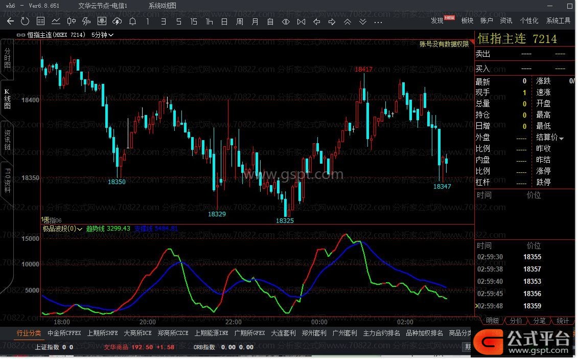Click the double up-chevron icon
This screenshot has height=359, width=578.
[347, 22]
